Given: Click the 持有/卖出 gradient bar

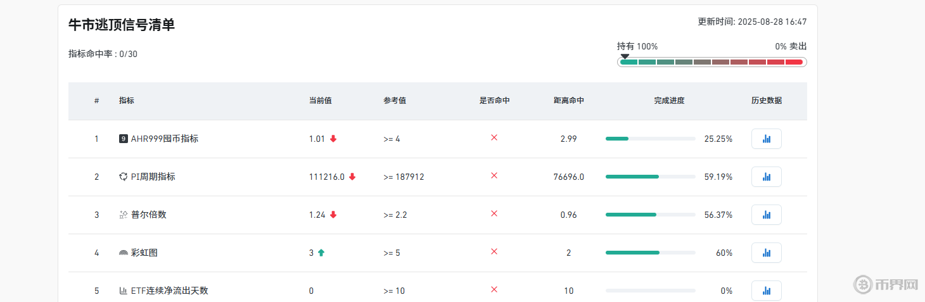Looking at the screenshot, I should tap(711, 62).
